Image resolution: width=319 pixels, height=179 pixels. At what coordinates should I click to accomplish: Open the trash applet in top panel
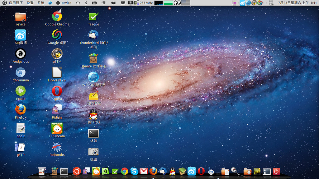tap(271, 2)
